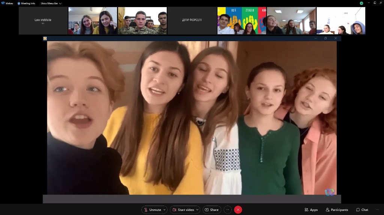This screenshot has width=384, height=215.
Task: Click the Unmute microphone button
Action: 153,210
